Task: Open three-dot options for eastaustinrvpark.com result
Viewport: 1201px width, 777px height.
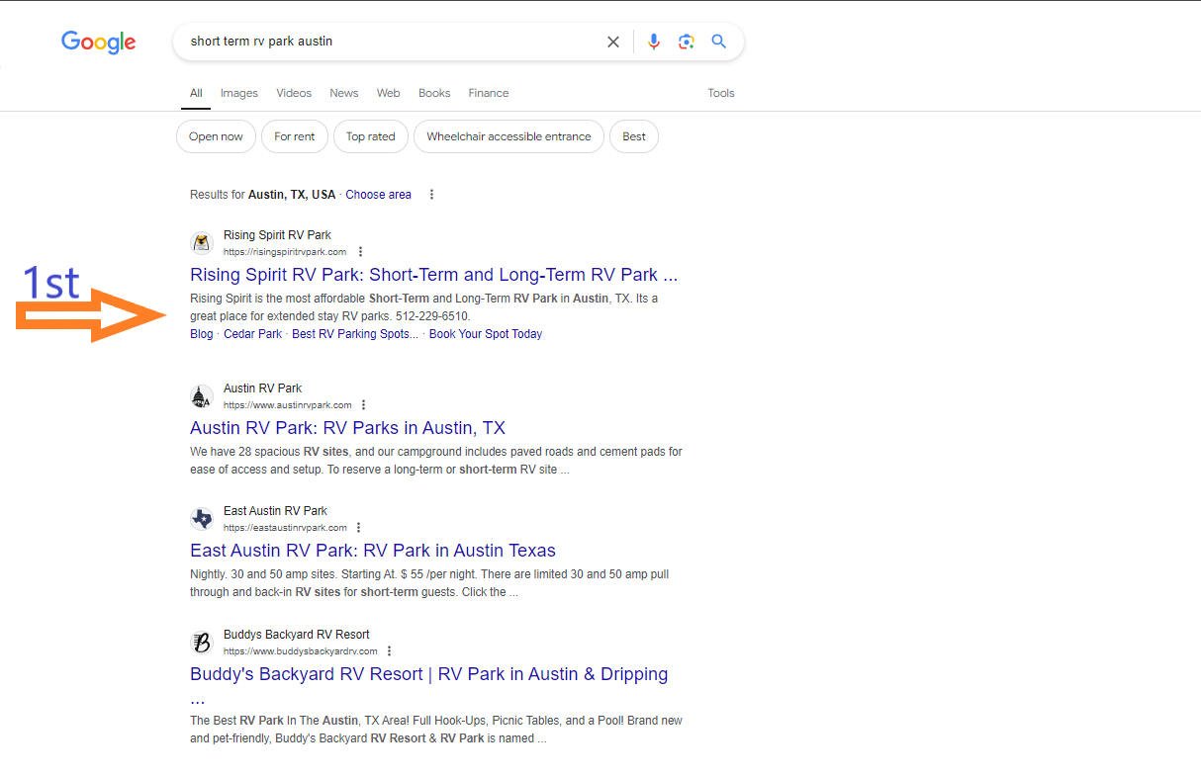Action: pos(358,528)
